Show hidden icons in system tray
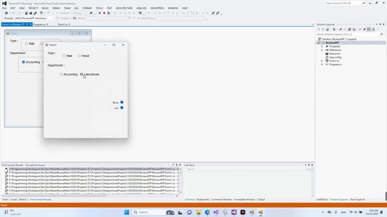The image size is (387, 217). coord(323,212)
